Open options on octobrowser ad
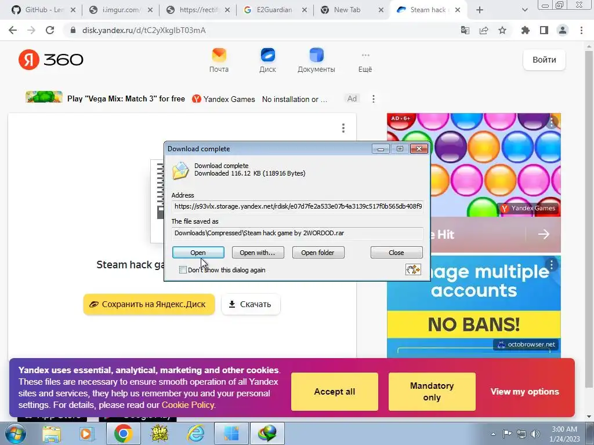This screenshot has height=445, width=594. 552,265
